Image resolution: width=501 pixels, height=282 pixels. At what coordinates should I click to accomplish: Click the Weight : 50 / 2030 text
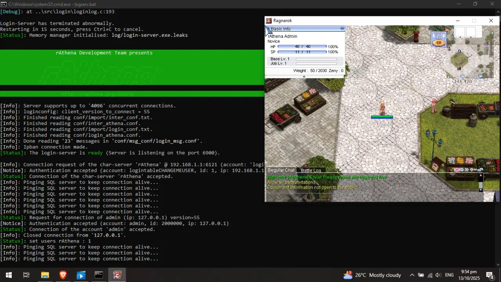point(310,71)
